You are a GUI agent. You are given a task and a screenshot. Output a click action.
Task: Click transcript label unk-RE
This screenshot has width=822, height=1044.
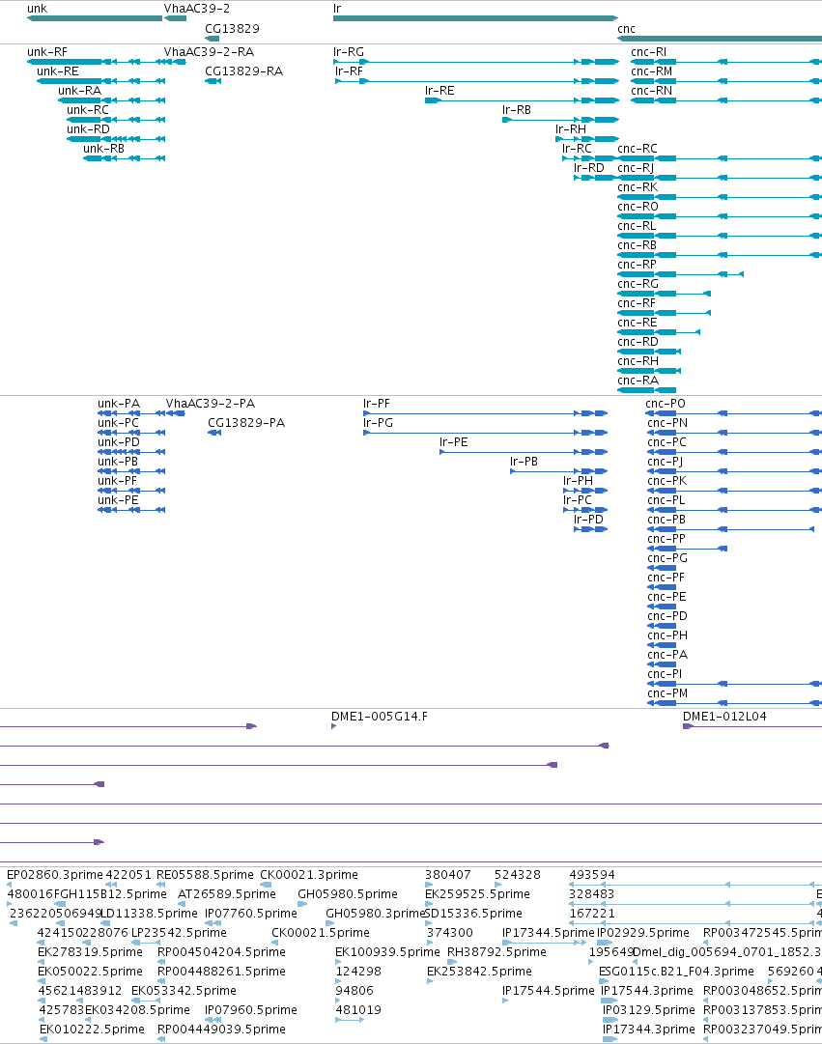(x=58, y=71)
